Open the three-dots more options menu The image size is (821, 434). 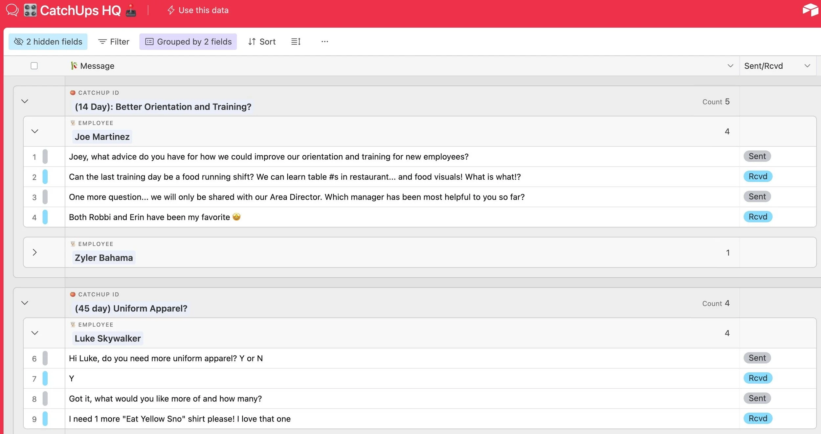click(x=324, y=42)
